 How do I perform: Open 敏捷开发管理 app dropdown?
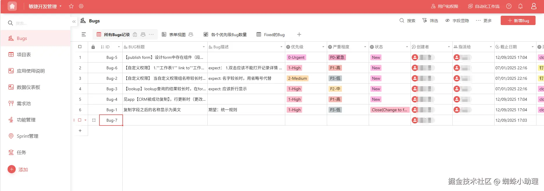tap(45, 6)
